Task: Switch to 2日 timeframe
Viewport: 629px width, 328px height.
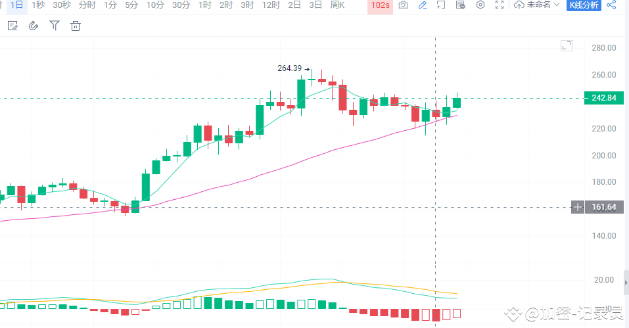Action: click(294, 5)
